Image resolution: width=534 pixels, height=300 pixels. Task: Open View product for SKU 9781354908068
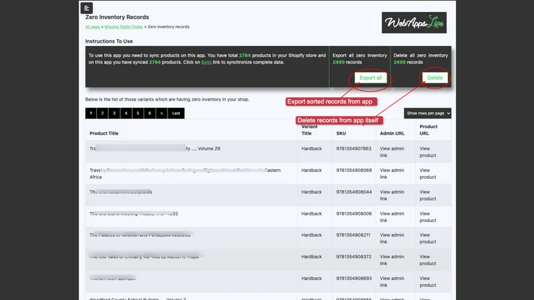coord(428,173)
